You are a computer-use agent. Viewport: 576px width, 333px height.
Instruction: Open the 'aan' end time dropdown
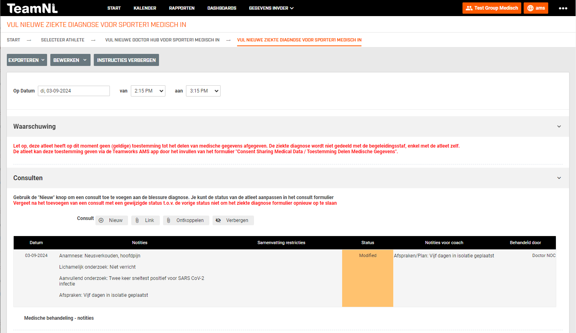pyautogui.click(x=203, y=91)
